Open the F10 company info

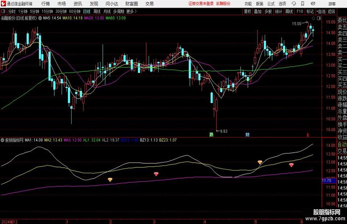tap(300, 11)
